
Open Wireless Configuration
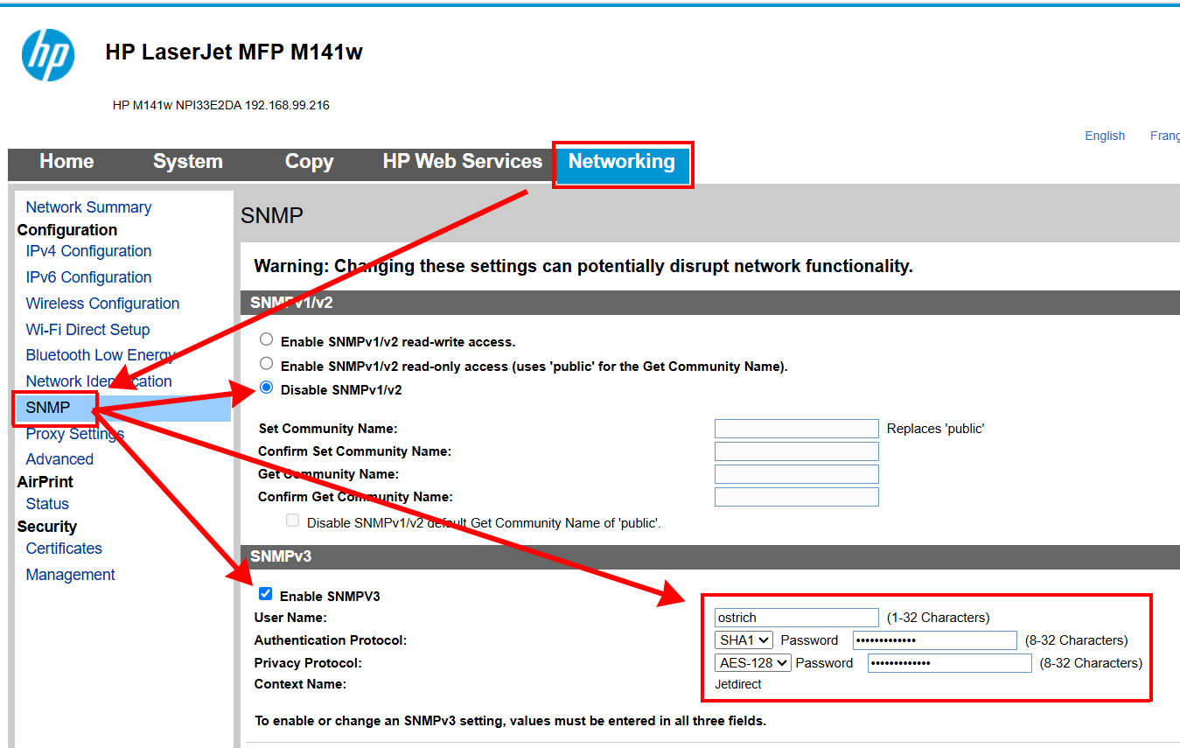[x=101, y=303]
